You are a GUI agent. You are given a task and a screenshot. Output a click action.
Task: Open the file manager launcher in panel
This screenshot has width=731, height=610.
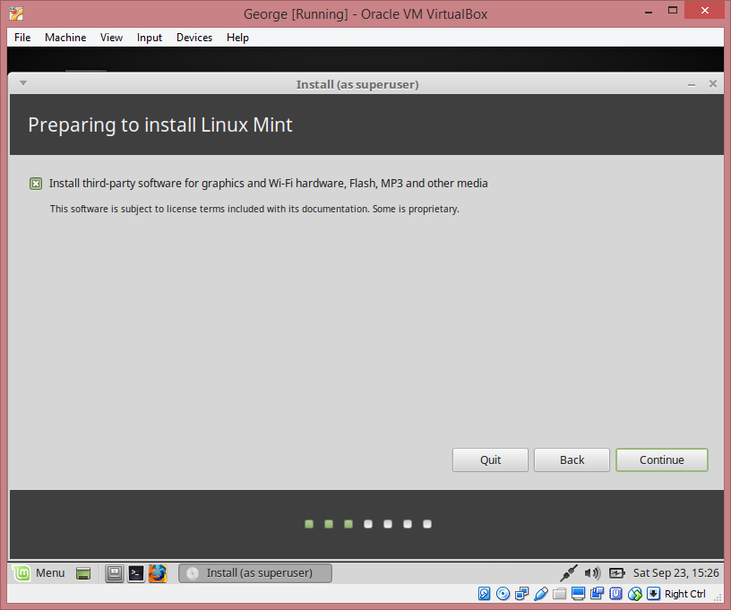click(x=115, y=573)
